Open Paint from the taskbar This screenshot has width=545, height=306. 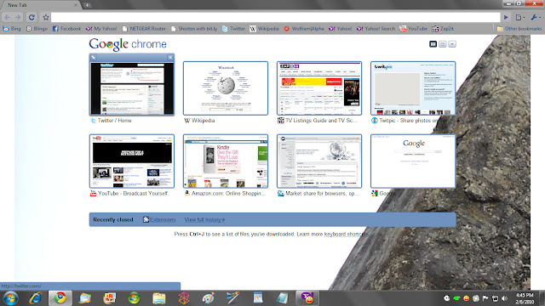click(x=208, y=298)
